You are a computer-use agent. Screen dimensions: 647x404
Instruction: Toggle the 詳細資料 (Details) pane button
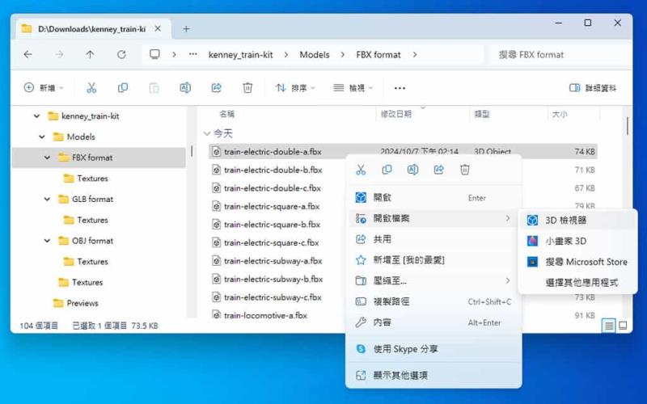click(593, 88)
